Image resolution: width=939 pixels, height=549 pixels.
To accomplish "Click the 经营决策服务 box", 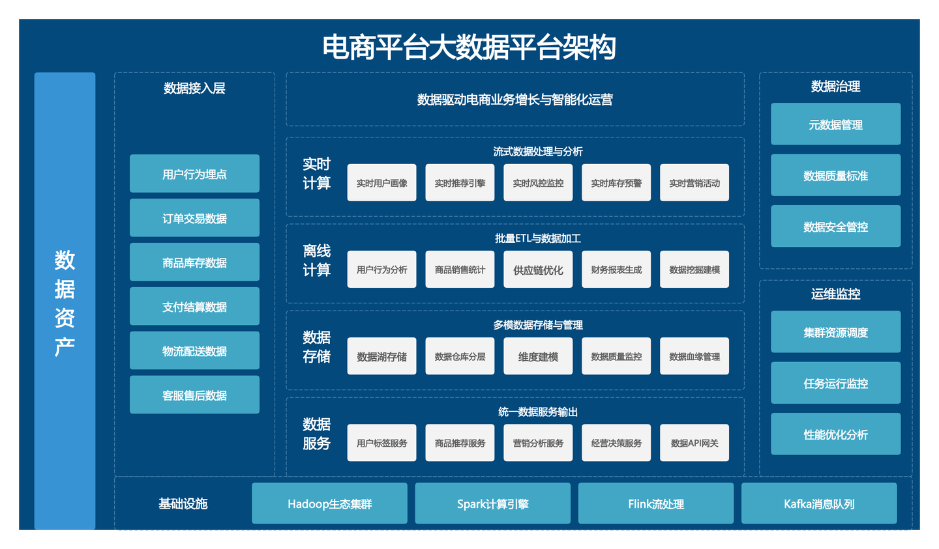I will coord(616,443).
